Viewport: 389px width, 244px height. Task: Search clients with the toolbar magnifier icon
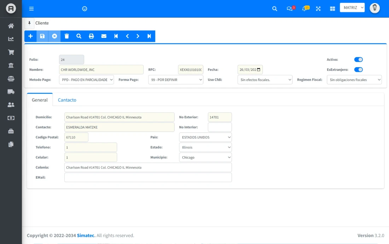coord(79,36)
